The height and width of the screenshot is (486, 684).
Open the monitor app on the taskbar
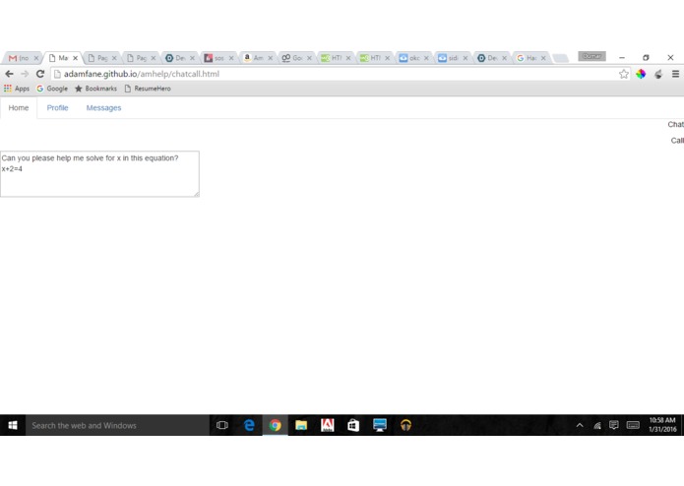[x=380, y=425]
